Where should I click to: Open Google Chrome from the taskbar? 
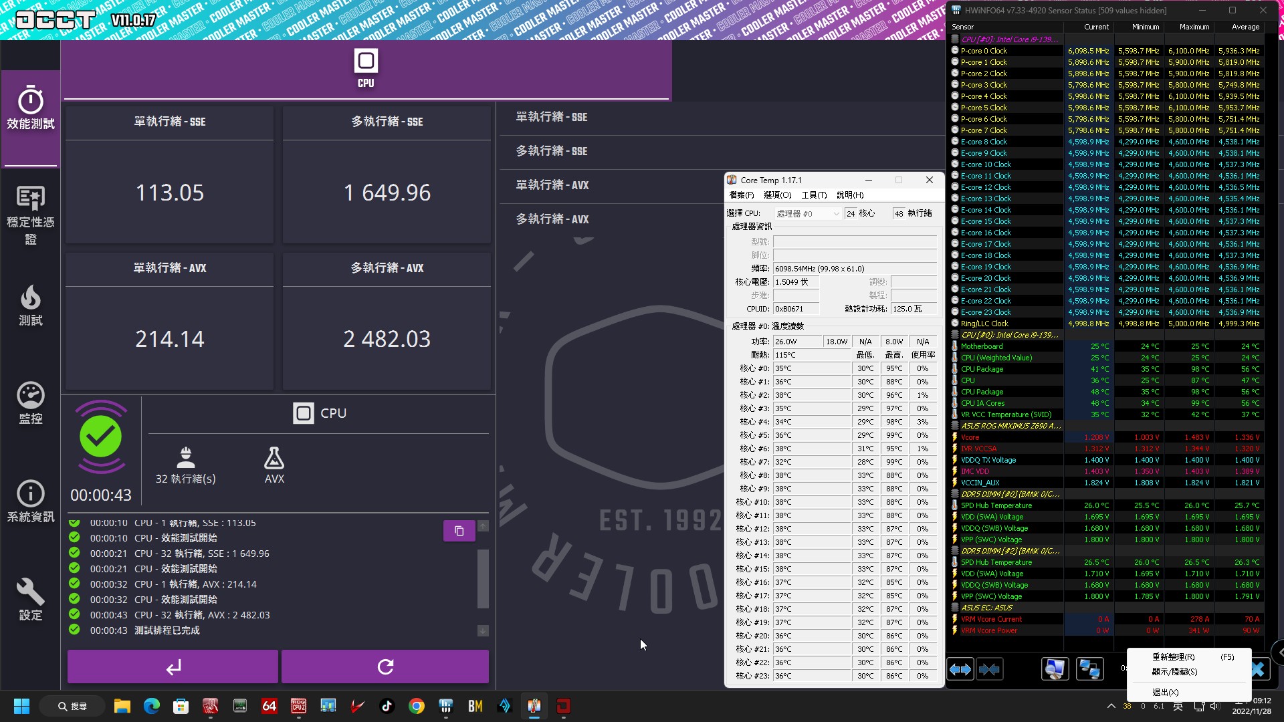(x=416, y=706)
